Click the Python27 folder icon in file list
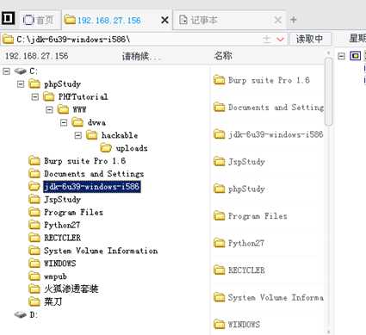366x335 pixels. click(220, 243)
